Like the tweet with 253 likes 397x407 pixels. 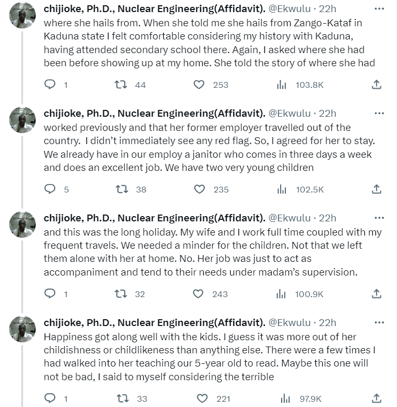[x=199, y=85]
